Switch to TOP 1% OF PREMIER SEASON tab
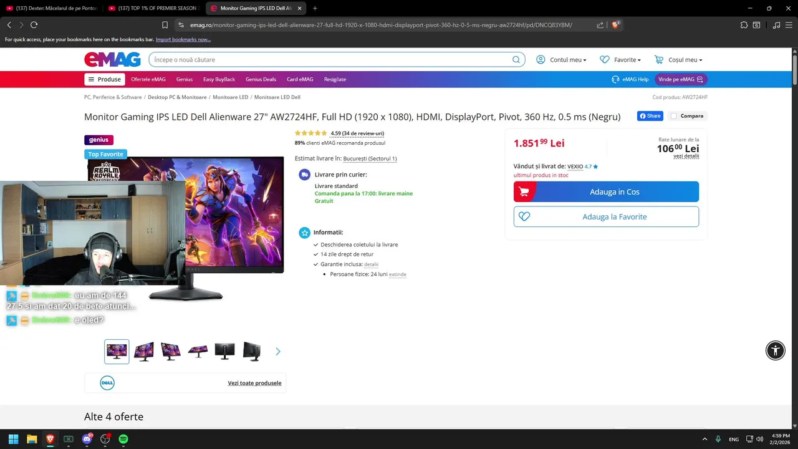The image size is (798, 449). (x=153, y=8)
